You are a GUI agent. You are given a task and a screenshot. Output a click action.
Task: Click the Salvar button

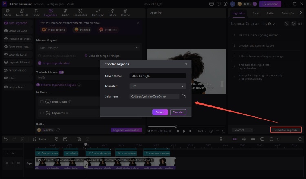point(160,112)
